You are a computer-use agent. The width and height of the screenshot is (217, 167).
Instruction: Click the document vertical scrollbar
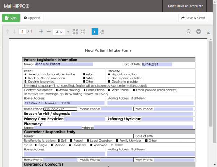click(211, 84)
